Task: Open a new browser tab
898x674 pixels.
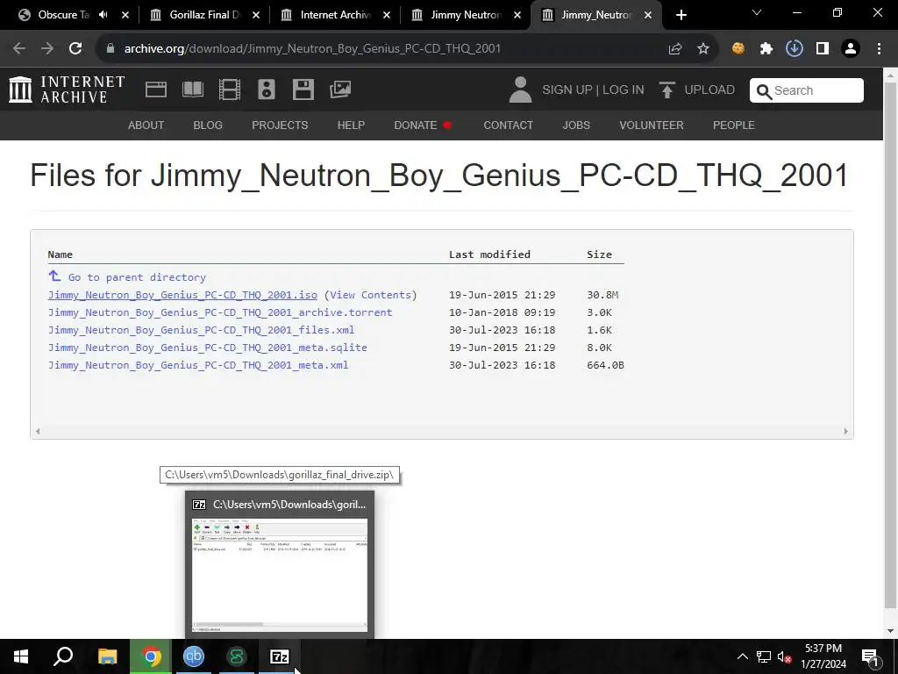Action: (x=681, y=15)
